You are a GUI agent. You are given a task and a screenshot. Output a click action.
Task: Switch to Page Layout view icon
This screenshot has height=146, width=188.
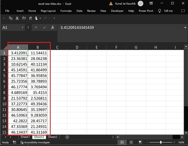point(131,142)
